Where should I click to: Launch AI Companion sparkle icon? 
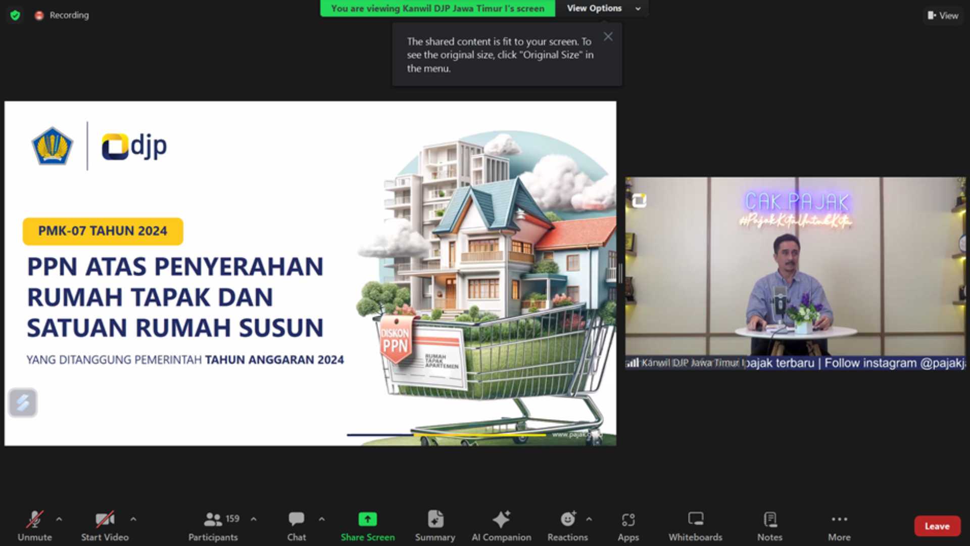(x=501, y=519)
